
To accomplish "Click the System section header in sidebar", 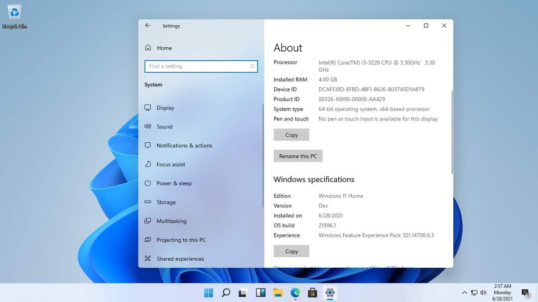I will pyautogui.click(x=153, y=85).
